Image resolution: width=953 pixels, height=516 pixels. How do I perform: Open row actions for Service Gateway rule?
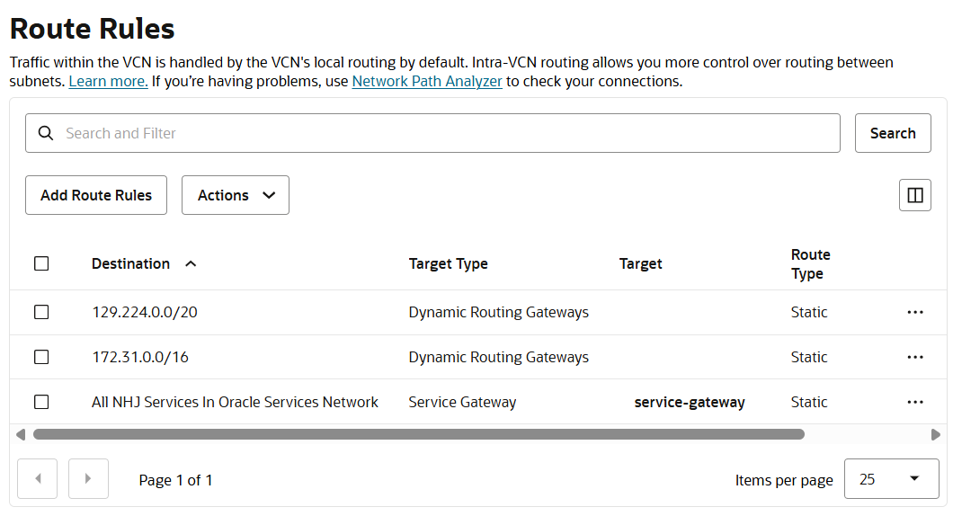[x=915, y=402]
